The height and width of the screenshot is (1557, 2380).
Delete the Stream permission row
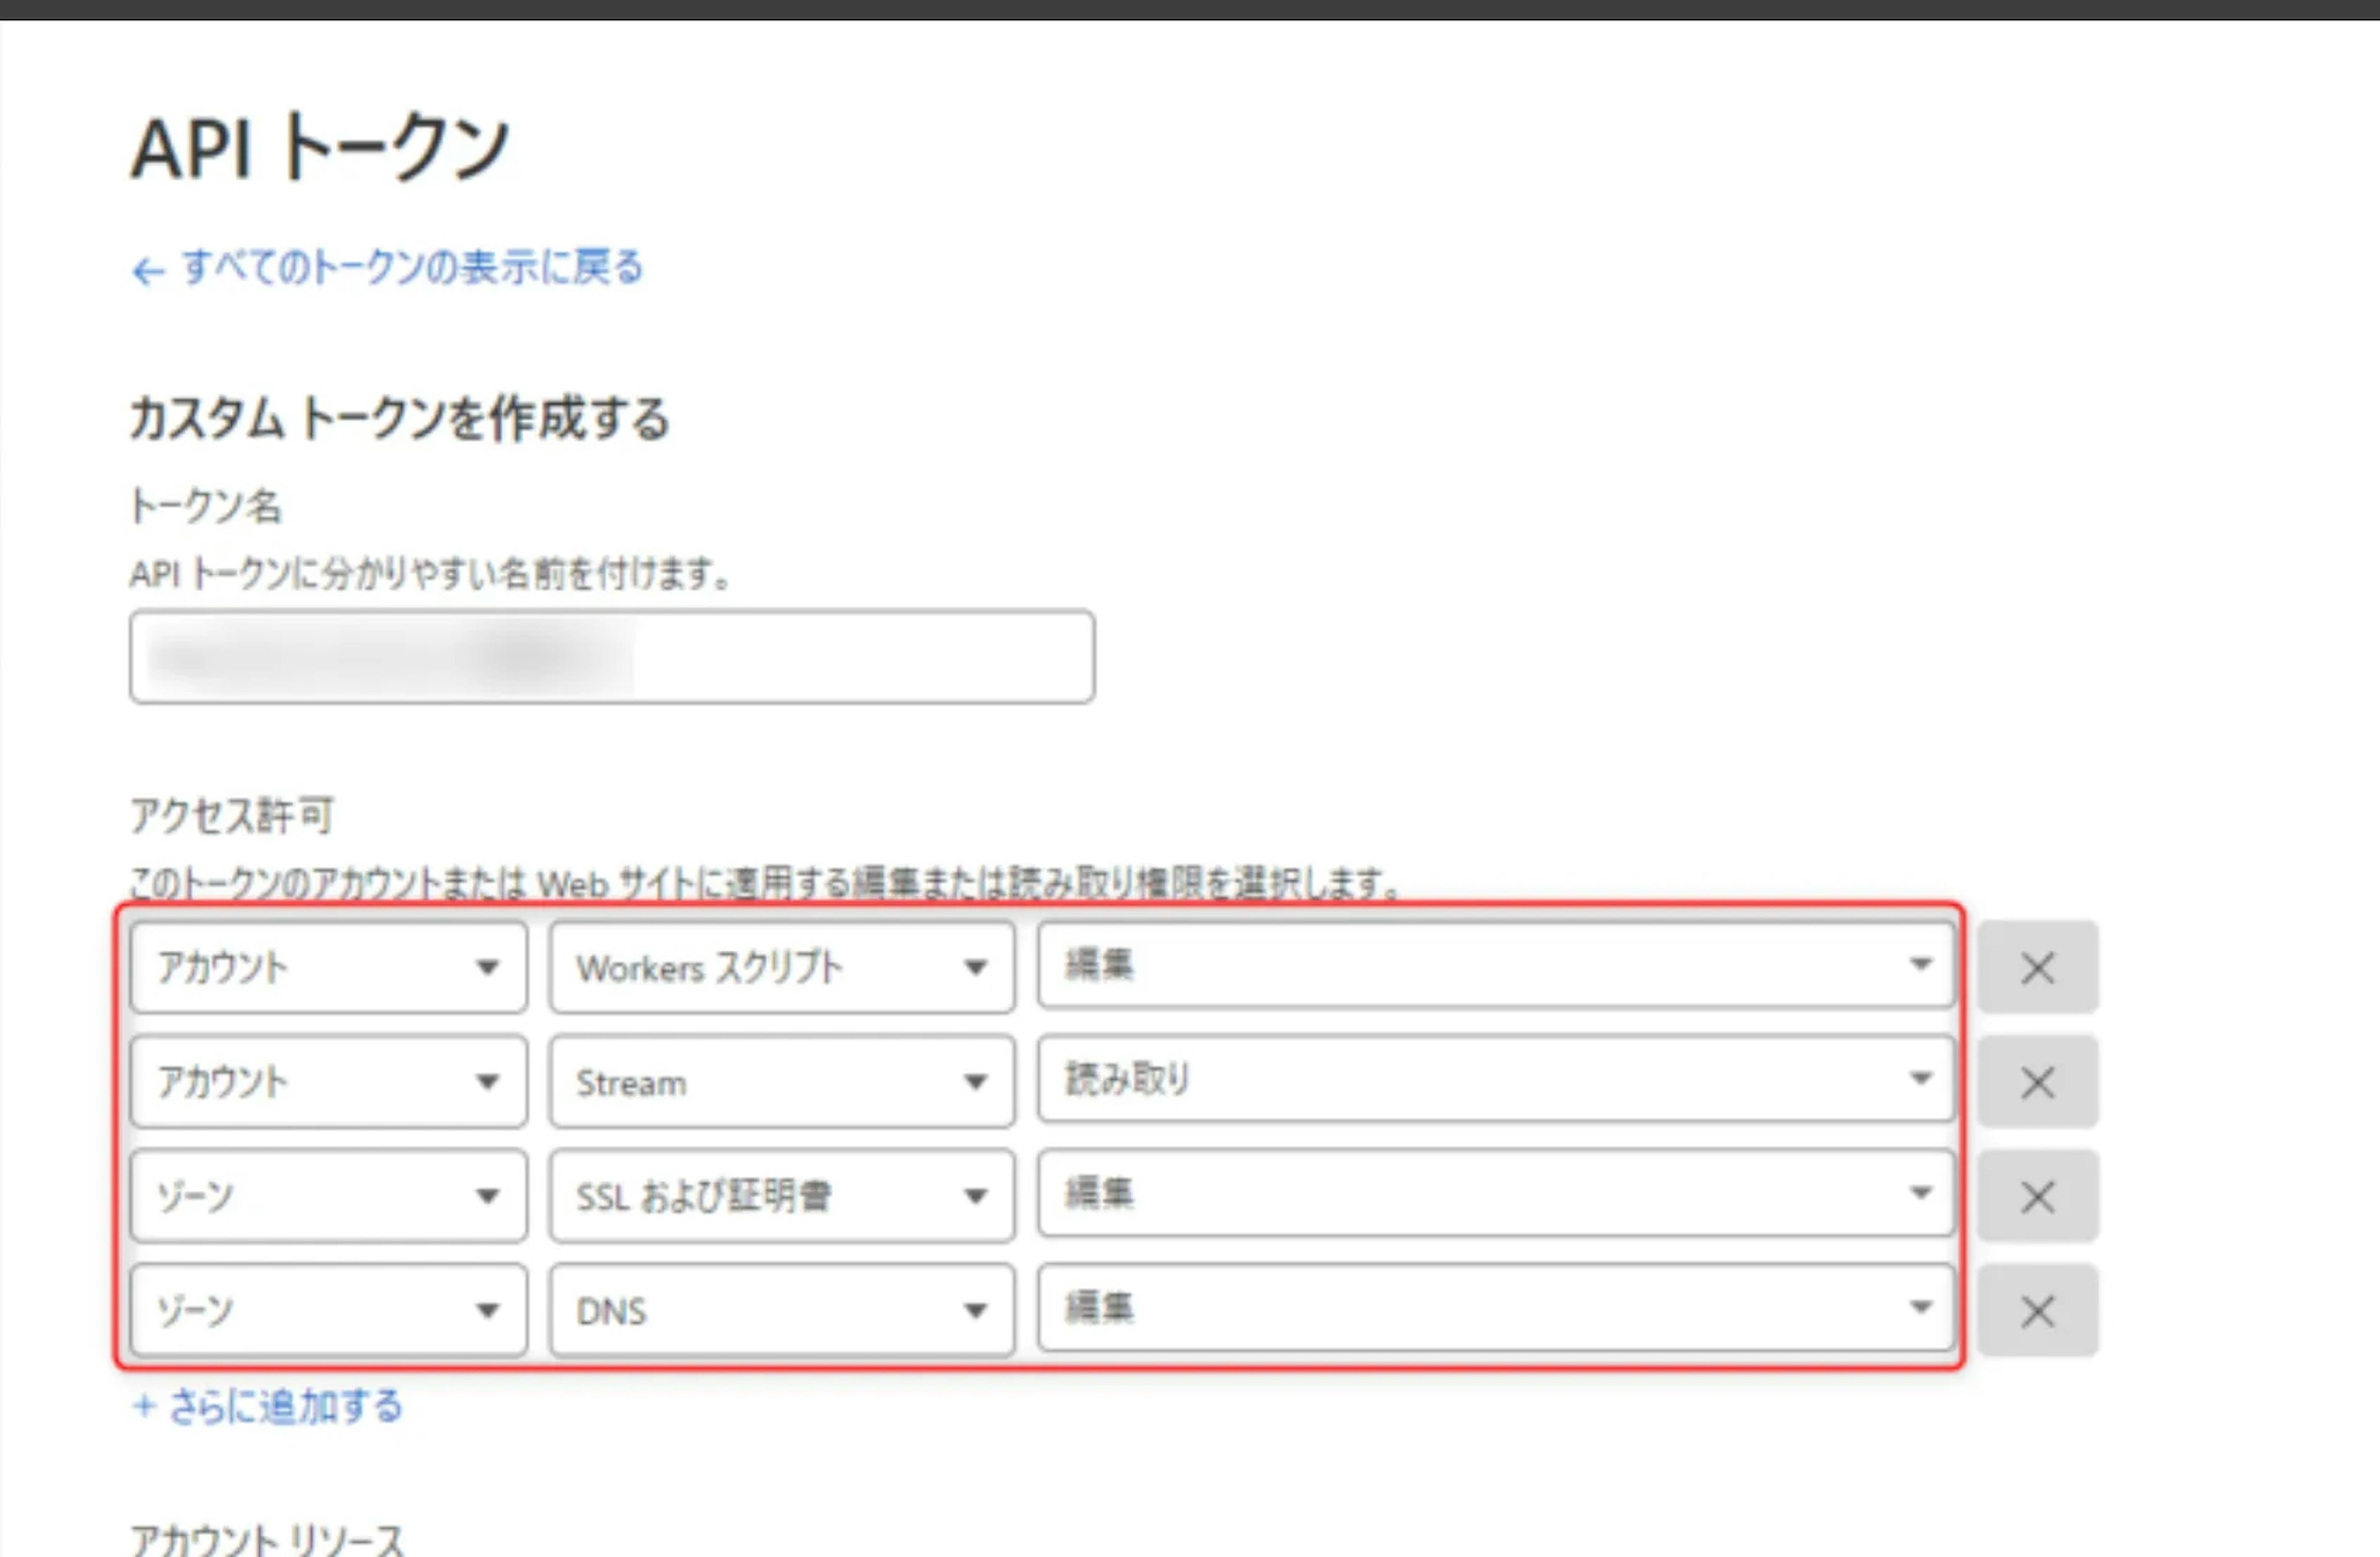(x=2037, y=1081)
